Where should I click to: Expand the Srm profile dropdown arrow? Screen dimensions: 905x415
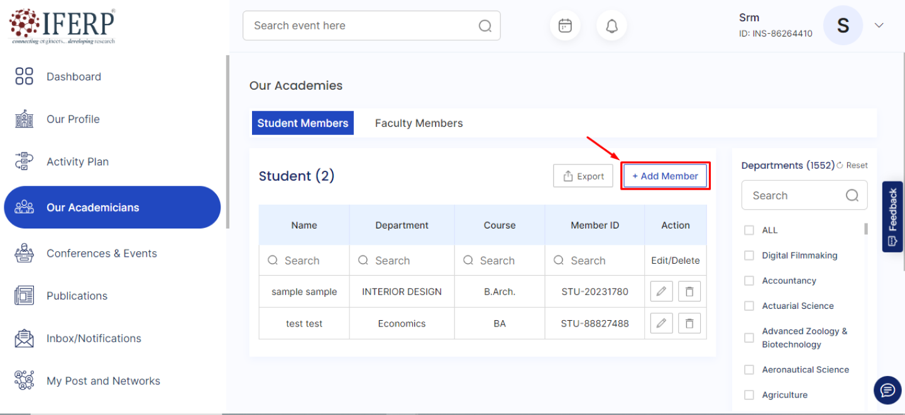click(879, 26)
